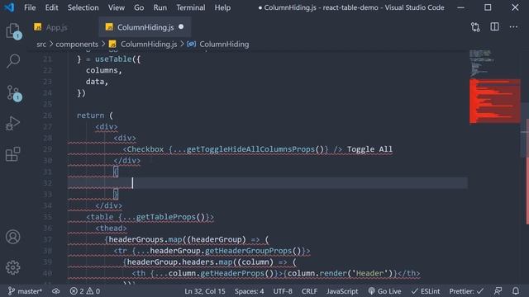
Task: Click 'Toggle All' text in line 29
Action: (369, 149)
